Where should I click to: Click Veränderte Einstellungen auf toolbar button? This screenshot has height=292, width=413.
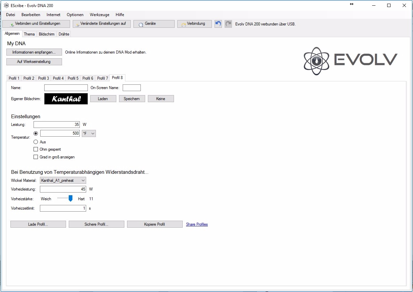point(102,24)
